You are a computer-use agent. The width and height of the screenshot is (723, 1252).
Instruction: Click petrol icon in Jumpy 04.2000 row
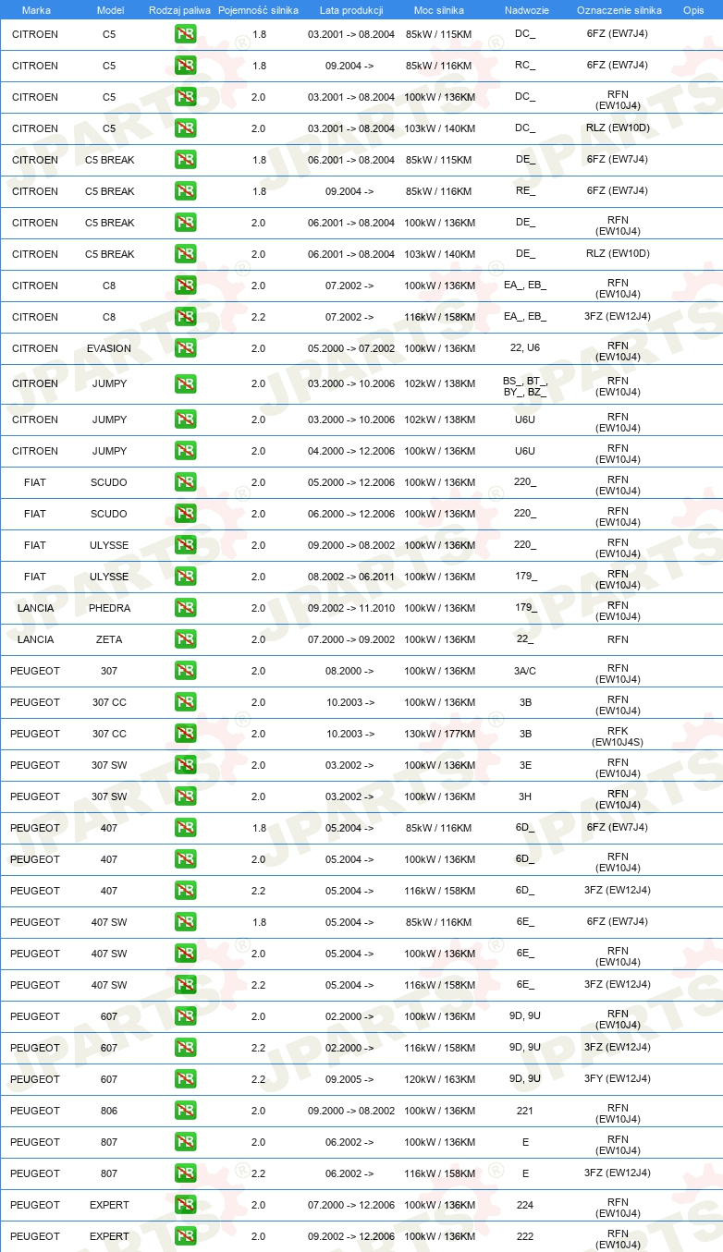(186, 451)
